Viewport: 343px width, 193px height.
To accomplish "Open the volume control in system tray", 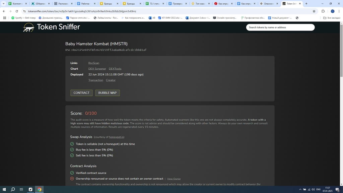I will [x=313, y=190].
